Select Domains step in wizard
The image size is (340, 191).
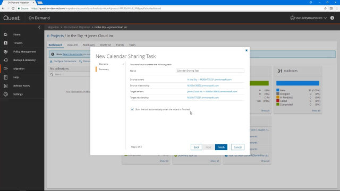tap(104, 64)
